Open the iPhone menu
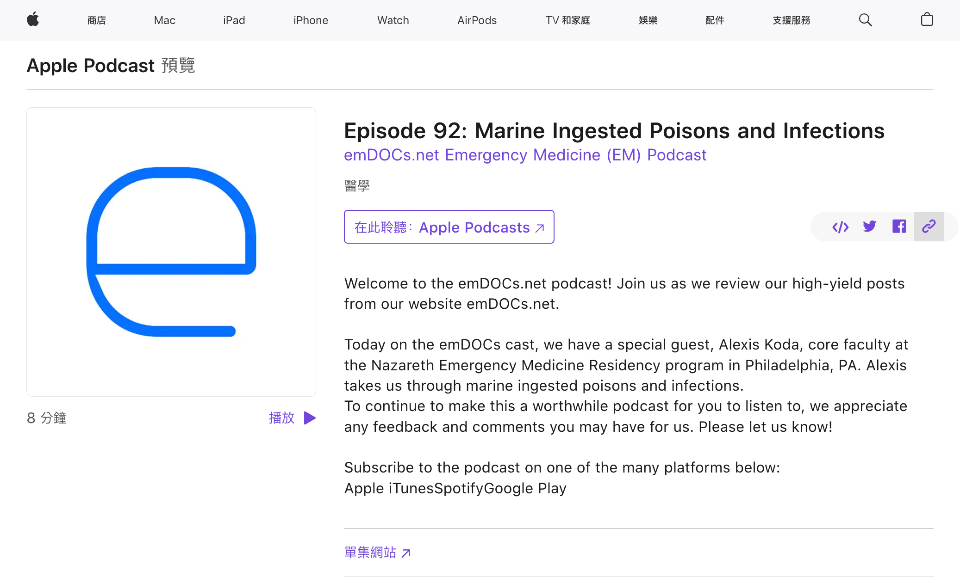Image resolution: width=960 pixels, height=577 pixels. click(311, 20)
